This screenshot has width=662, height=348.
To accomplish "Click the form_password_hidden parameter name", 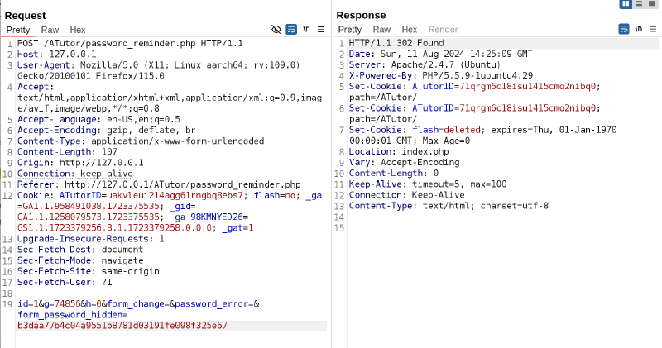I will pyautogui.click(x=70, y=315).
